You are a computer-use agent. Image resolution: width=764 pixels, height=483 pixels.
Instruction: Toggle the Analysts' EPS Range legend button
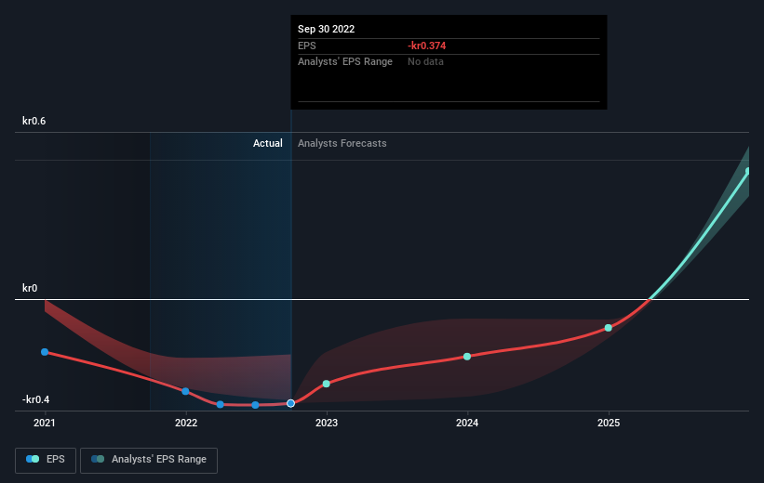149,460
